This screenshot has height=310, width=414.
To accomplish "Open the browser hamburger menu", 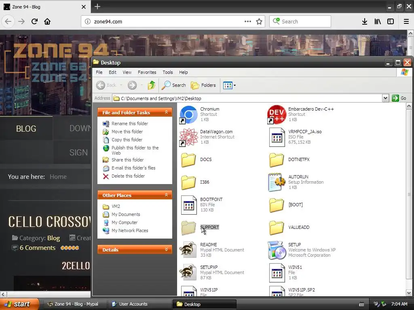I will (x=406, y=22).
